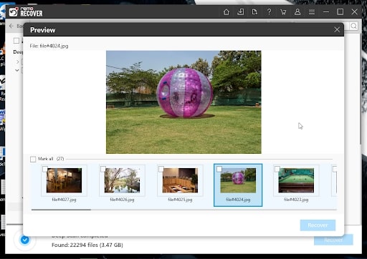
Task: Open the hamburger menu icon
Action: pos(312,12)
